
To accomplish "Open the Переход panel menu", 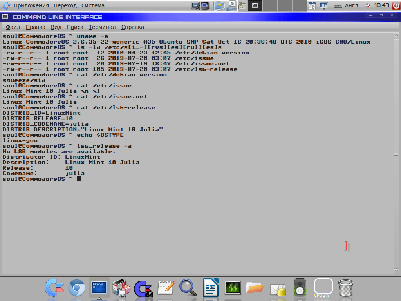I will 65,5.
